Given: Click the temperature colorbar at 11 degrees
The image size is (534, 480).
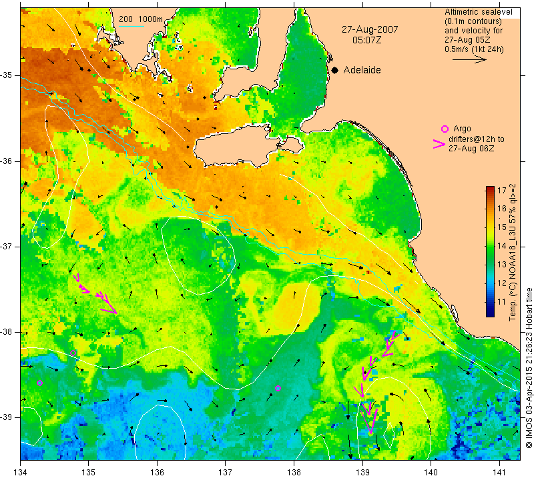Looking at the screenshot, I should (490, 301).
